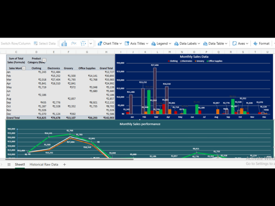
Task: Expand the Axes dropdown arrow
Action: pyautogui.click(x=247, y=43)
